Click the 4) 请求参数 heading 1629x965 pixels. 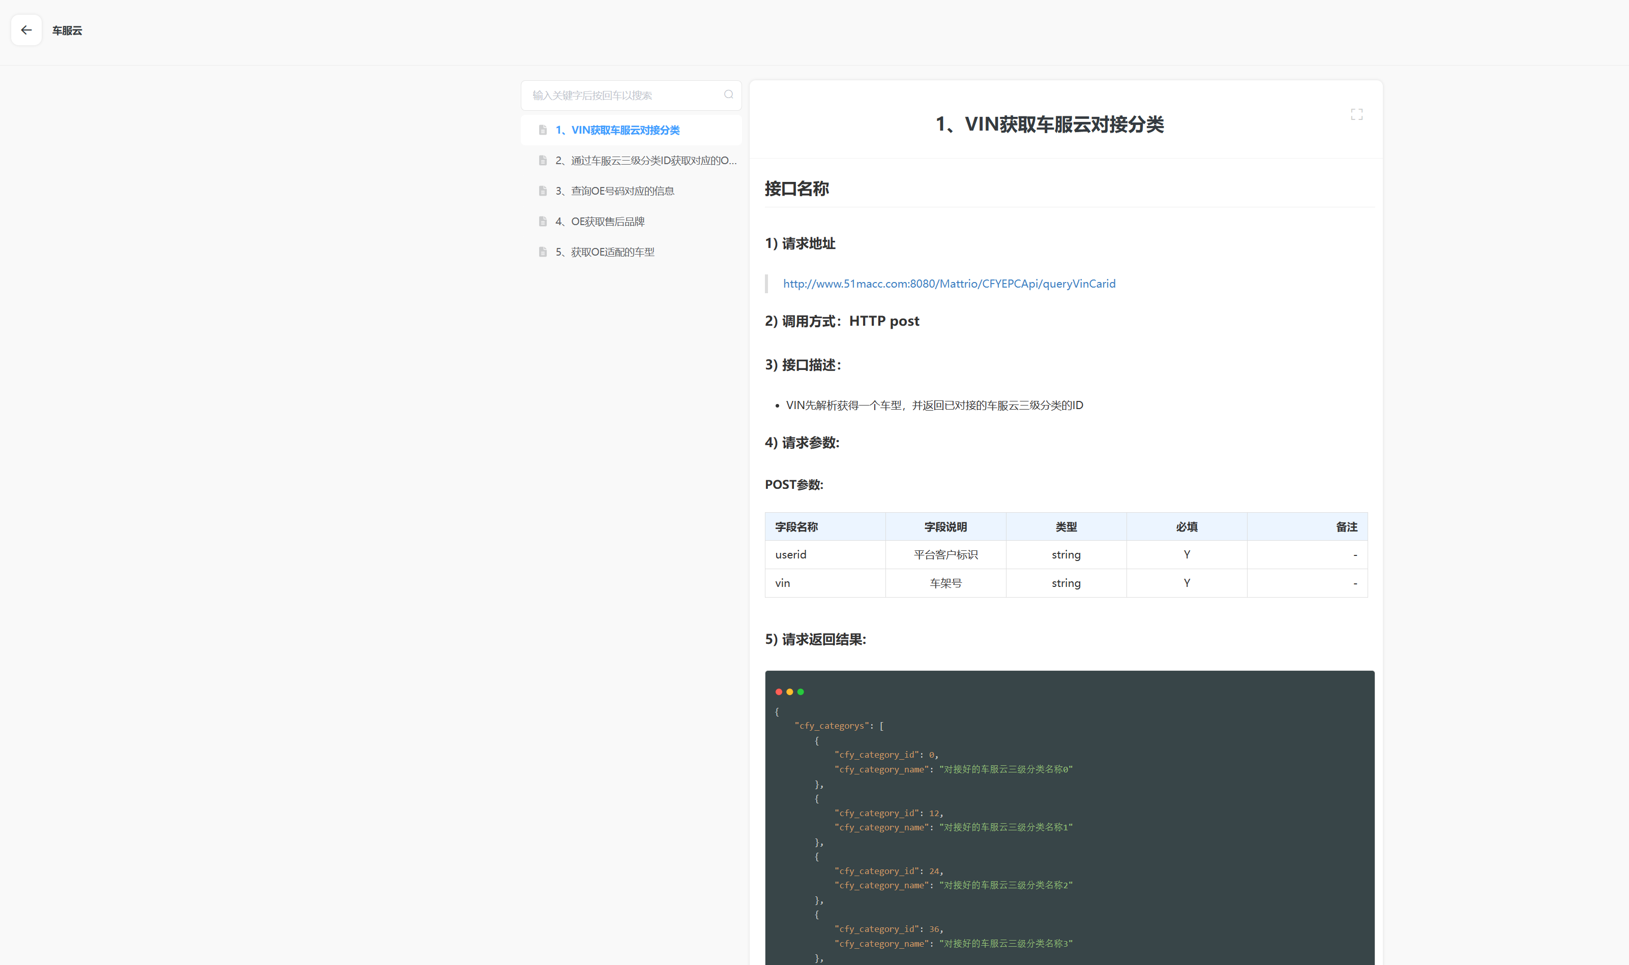pos(802,443)
